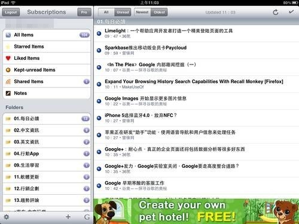
Task: Open Recall Monkey Firefox article
Action: (196, 84)
